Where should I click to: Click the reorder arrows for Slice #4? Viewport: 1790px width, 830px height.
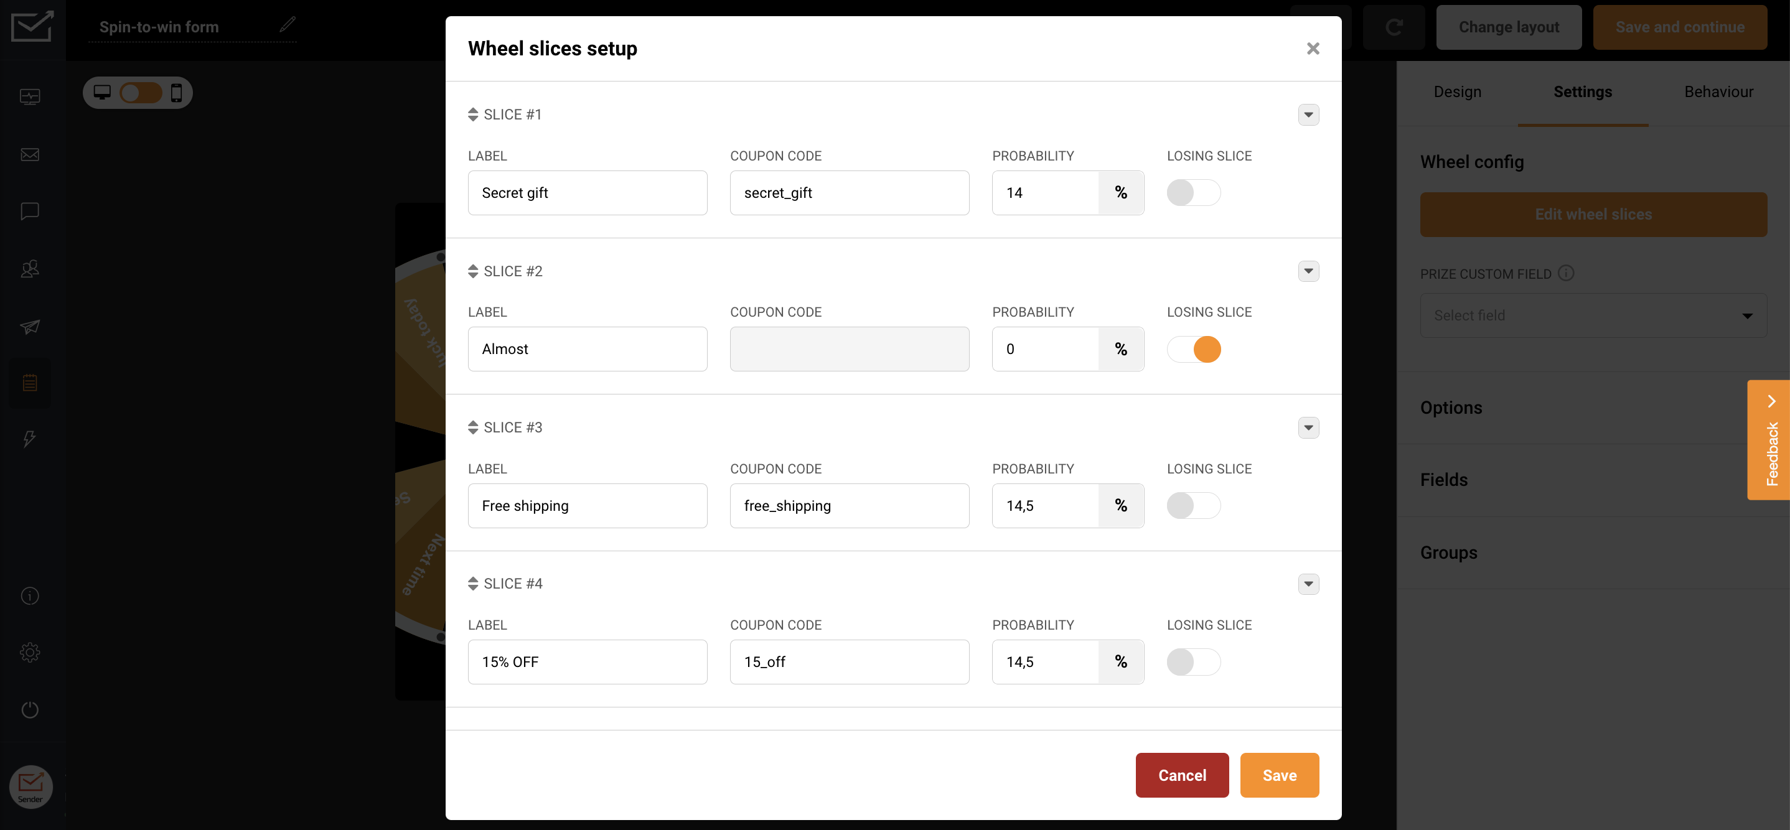point(472,584)
